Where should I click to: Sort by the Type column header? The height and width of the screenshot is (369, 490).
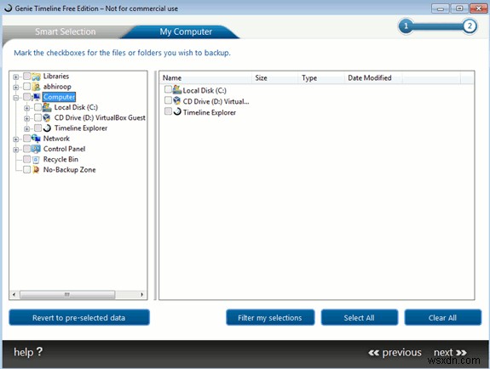[x=321, y=78]
